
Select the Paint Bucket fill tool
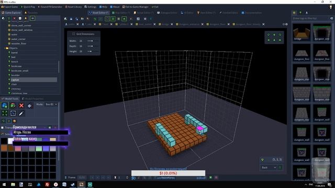(x=30, y=105)
